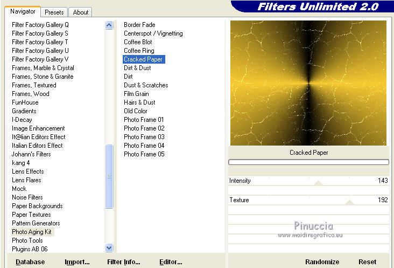Select the I-Decay category

coord(22,120)
